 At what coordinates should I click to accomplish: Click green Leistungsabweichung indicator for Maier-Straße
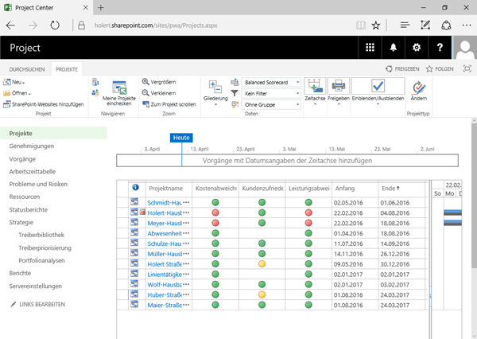pyautogui.click(x=308, y=305)
